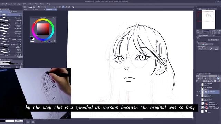Viewport: 221px width, 124px height.
Task: Select the Paper layer
Action: click(210, 111)
